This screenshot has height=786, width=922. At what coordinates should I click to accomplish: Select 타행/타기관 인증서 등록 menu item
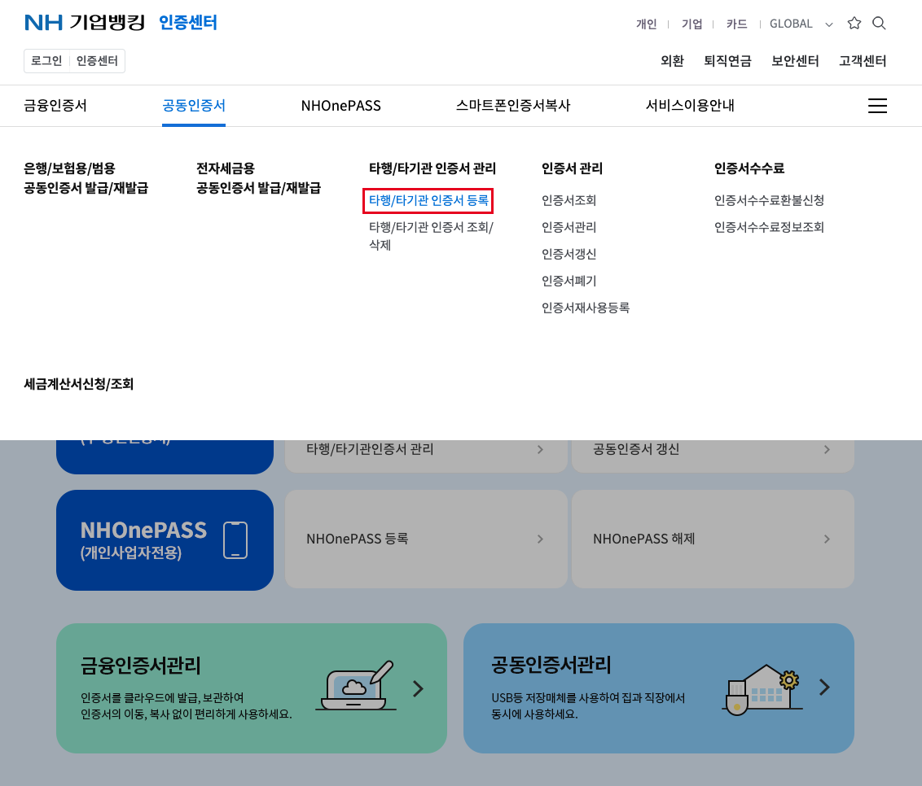pyautogui.click(x=428, y=200)
